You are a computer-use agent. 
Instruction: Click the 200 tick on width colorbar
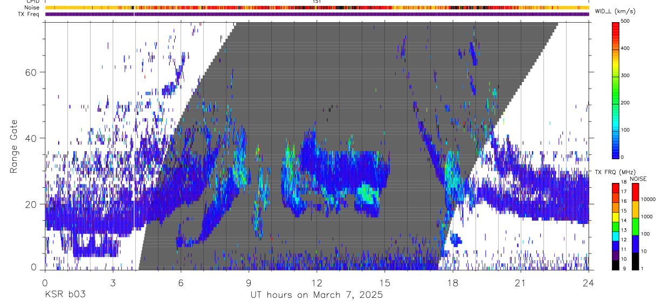[x=626, y=103]
